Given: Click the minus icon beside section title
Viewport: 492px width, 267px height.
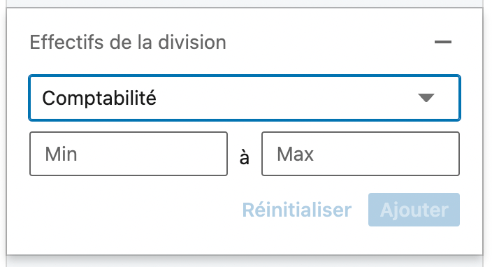Looking at the screenshot, I should (x=443, y=42).
